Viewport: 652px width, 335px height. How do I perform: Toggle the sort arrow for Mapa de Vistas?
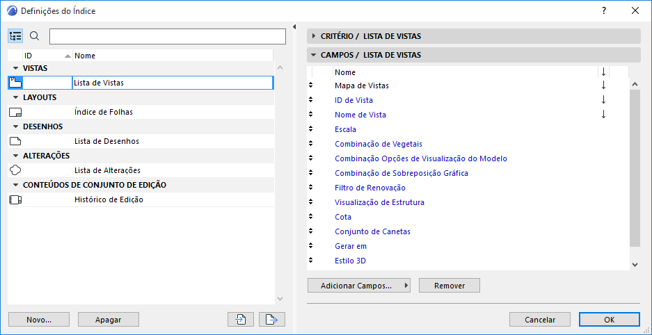coord(603,85)
